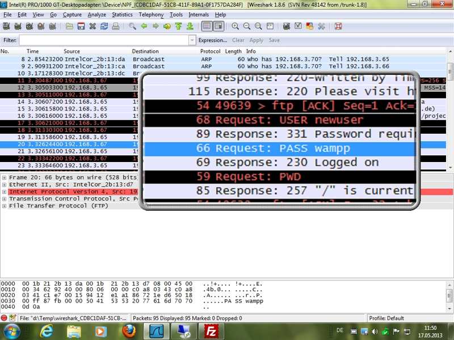The width and height of the screenshot is (454, 340).
Task: Open the Analyze menu
Action: pyautogui.click(x=96, y=15)
